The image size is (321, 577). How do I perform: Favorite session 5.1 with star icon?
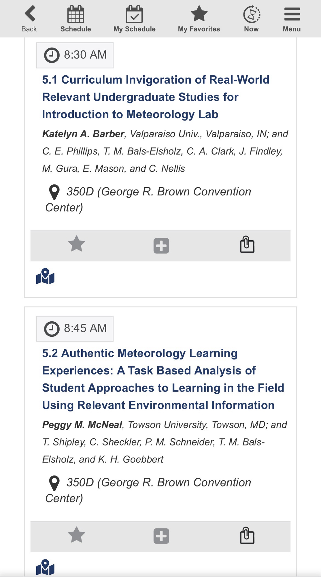coord(76,245)
